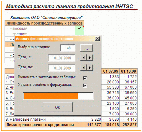Screen dimensions: 142x132
Task: Select the green cell beside средняя liquidity
Action: click(79, 33)
